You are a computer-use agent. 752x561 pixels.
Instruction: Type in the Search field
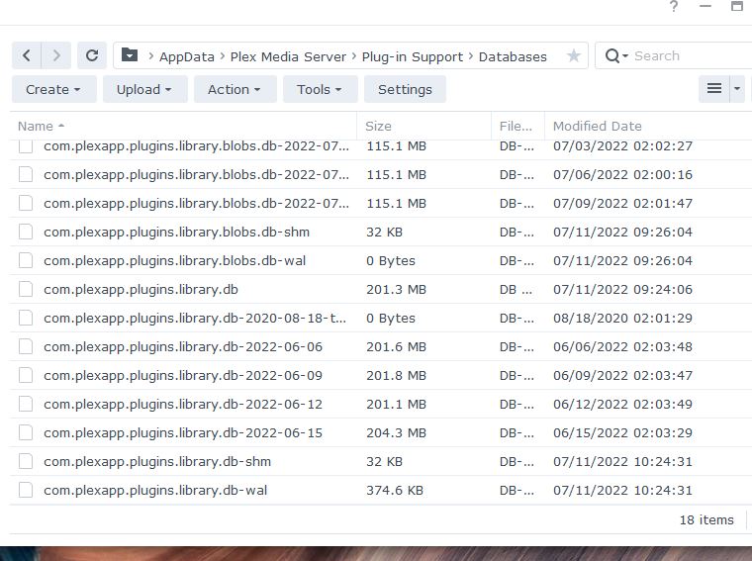[x=691, y=56]
